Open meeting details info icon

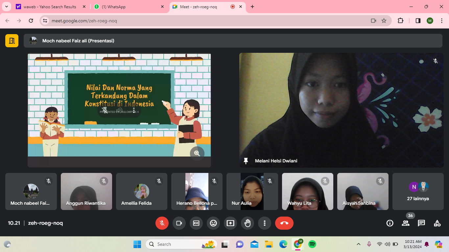390,223
